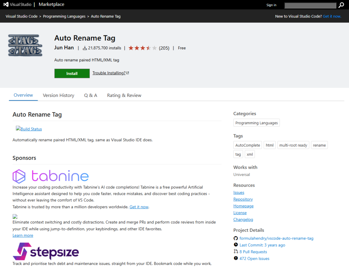Viewport: 349px width, 267px height.
Task: Open the Marketplace header link
Action: 51,4
